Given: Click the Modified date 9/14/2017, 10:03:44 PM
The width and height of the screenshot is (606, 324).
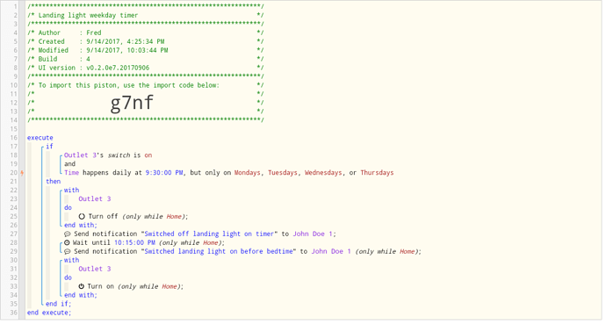Looking at the screenshot, I should pos(127,50).
